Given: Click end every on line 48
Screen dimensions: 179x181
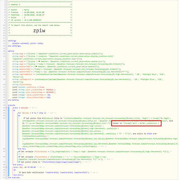Looking at the screenshot, I should [18, 165].
